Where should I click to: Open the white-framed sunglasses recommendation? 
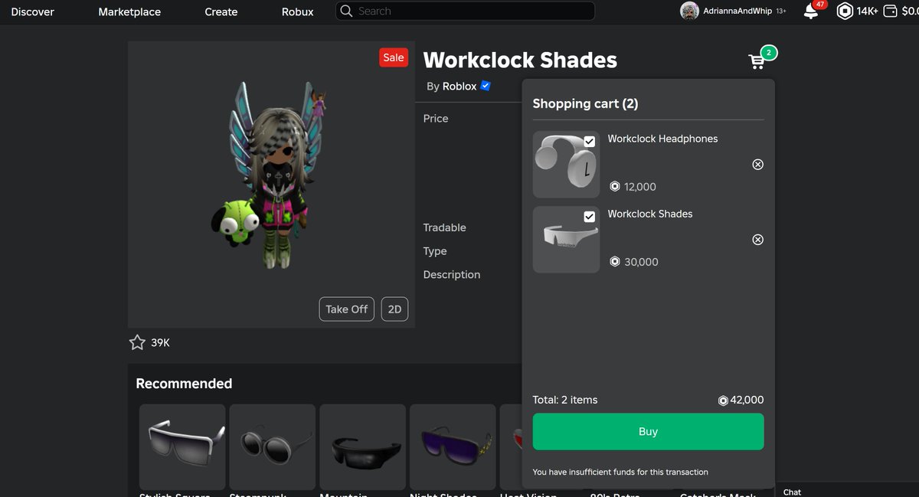(182, 447)
